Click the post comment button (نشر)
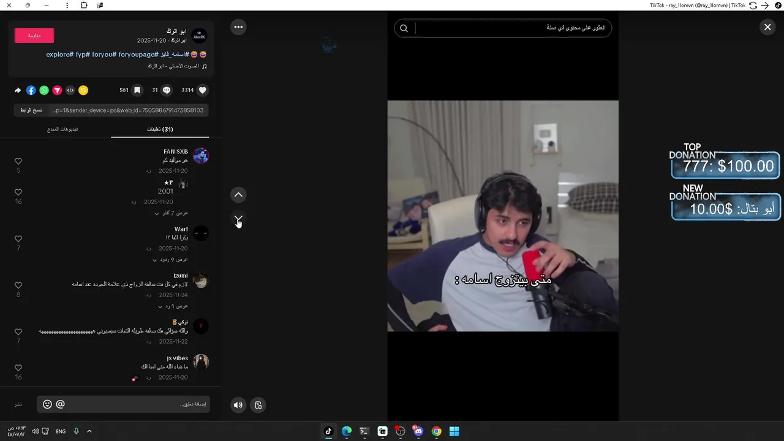The image size is (784, 441). [x=18, y=404]
